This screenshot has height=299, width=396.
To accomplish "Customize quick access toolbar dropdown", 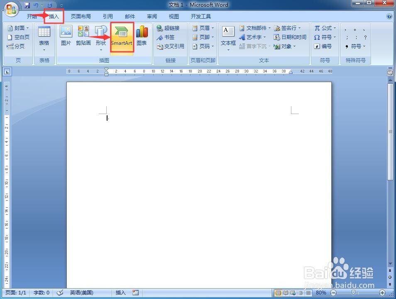I will pos(61,5).
